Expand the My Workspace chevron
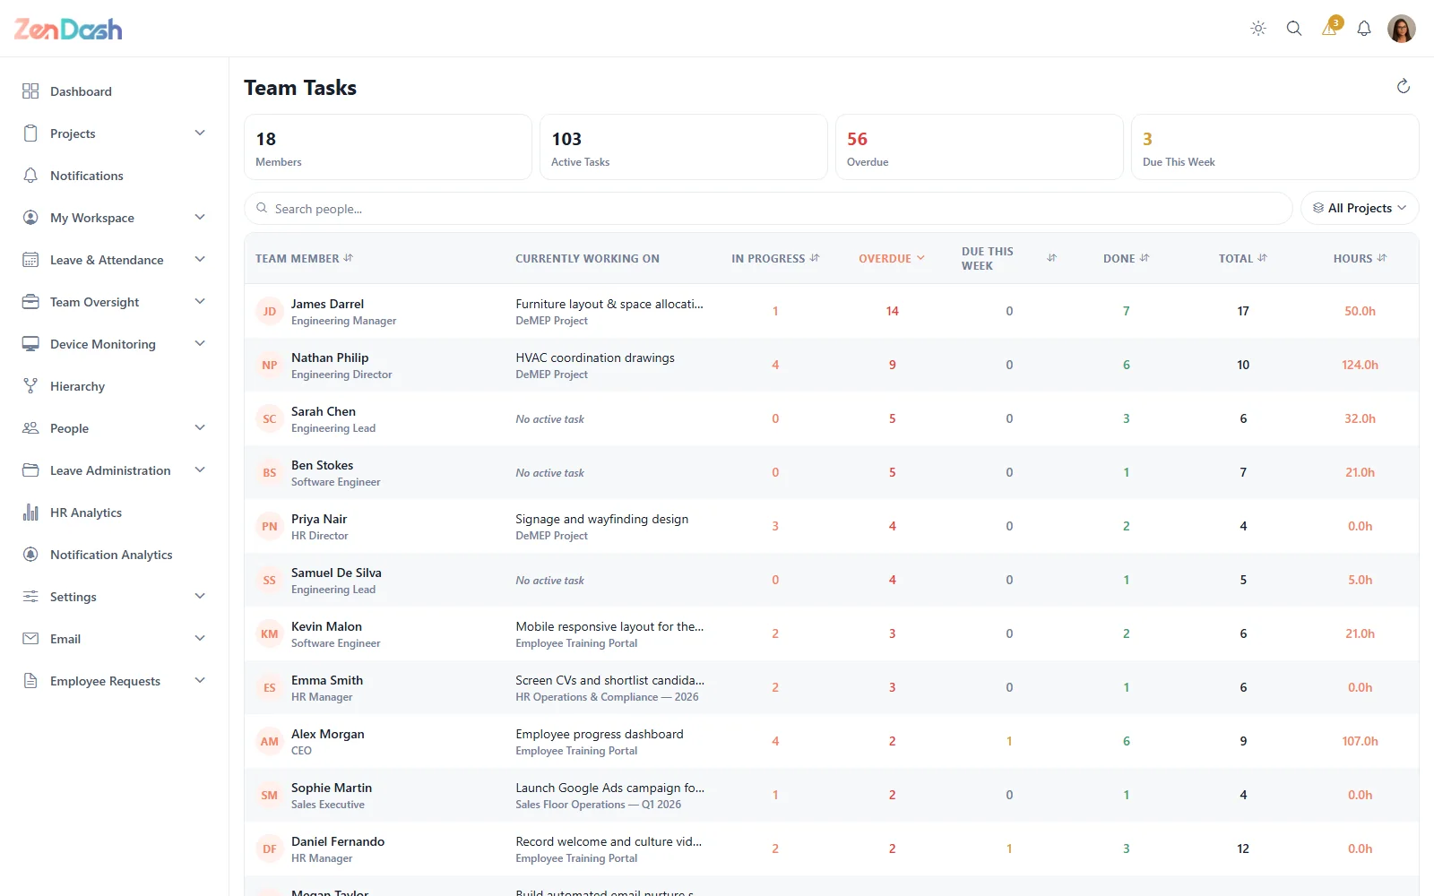Image resolution: width=1434 pixels, height=896 pixels. (x=200, y=218)
